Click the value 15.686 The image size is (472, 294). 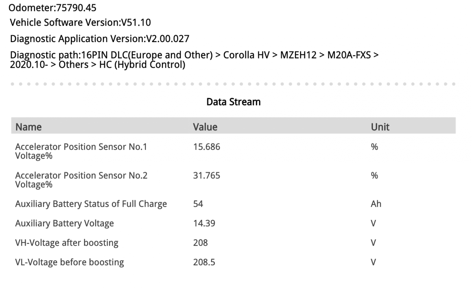pos(206,147)
